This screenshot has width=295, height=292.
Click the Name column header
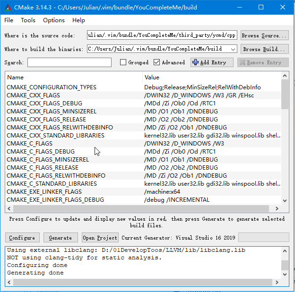(74, 77)
